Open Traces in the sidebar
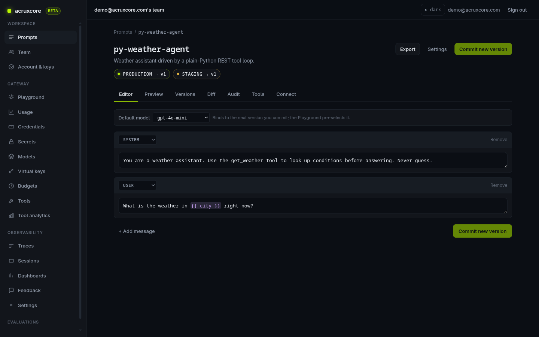This screenshot has height=337, width=539. coord(40,246)
